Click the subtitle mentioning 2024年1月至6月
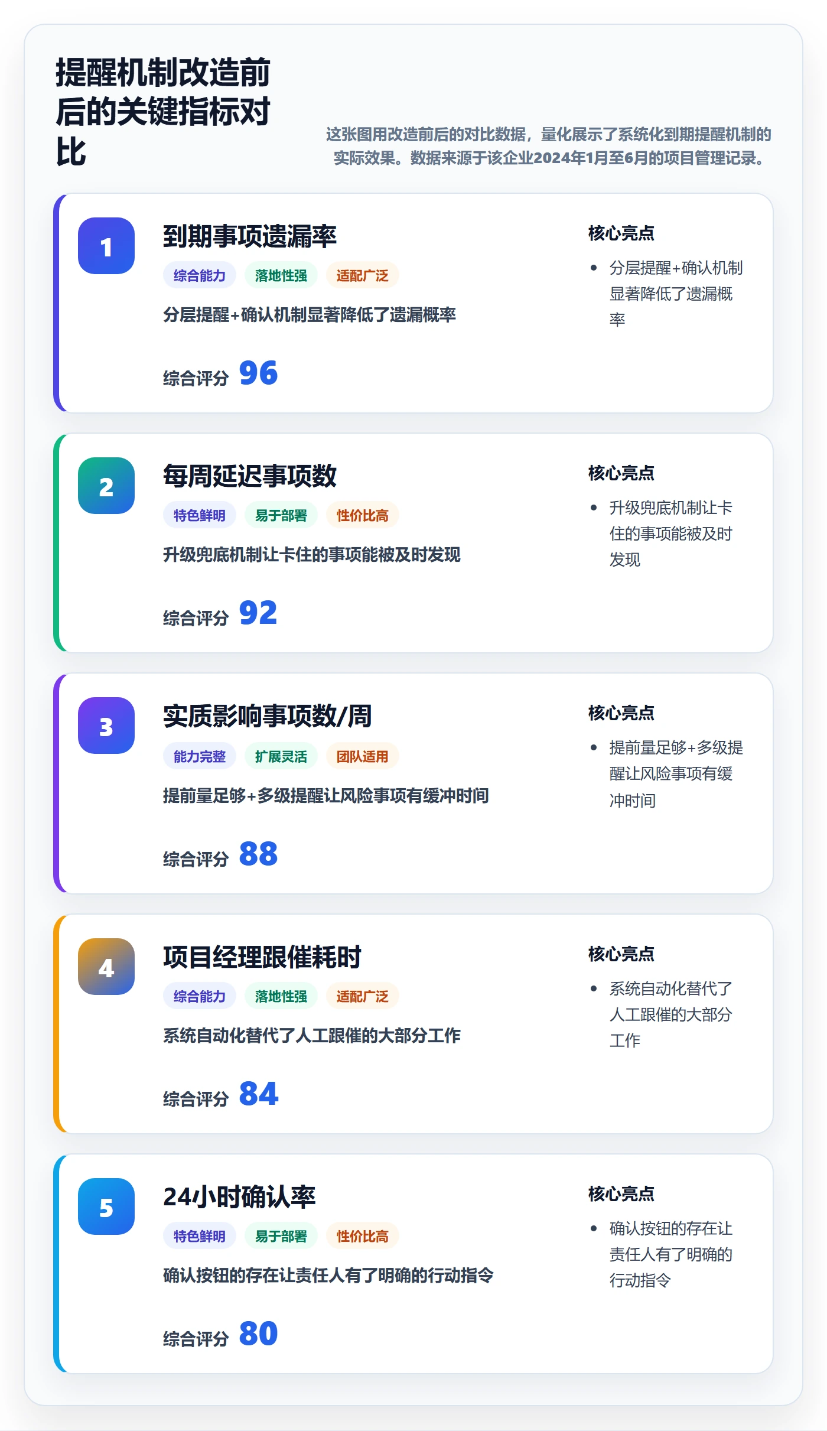This screenshot has height=1431, width=827. tap(549, 146)
